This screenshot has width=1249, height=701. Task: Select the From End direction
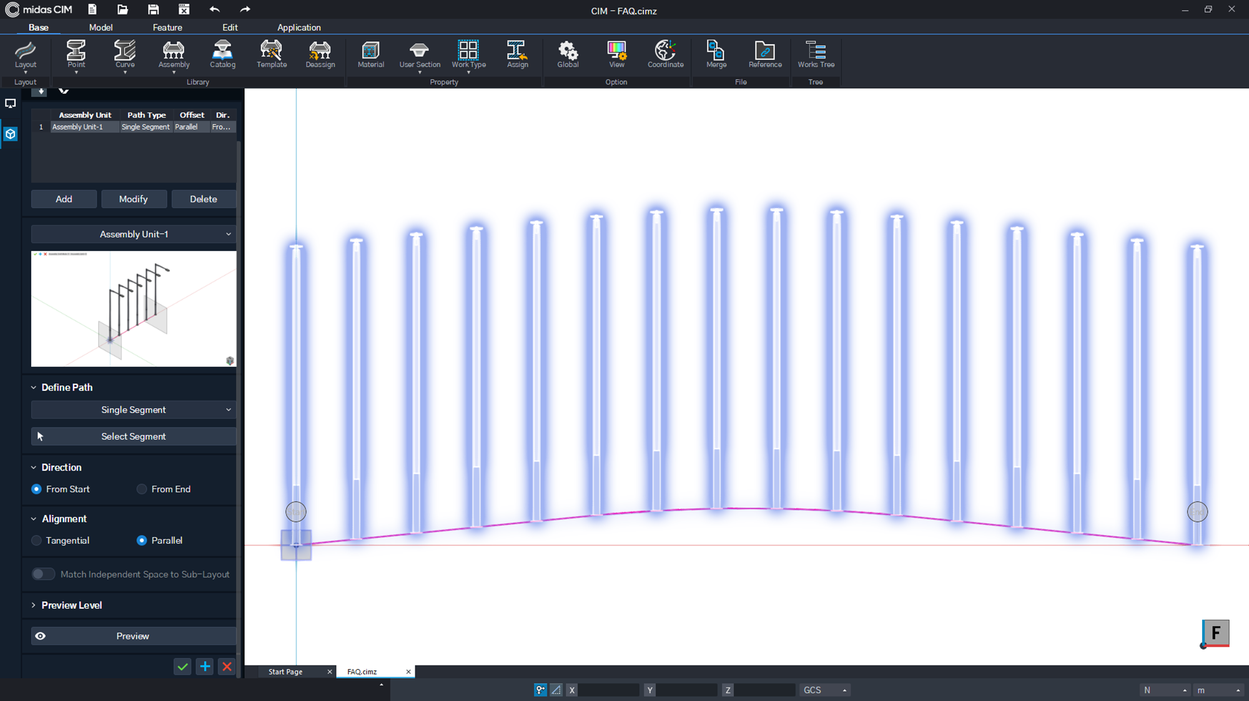pyautogui.click(x=142, y=489)
